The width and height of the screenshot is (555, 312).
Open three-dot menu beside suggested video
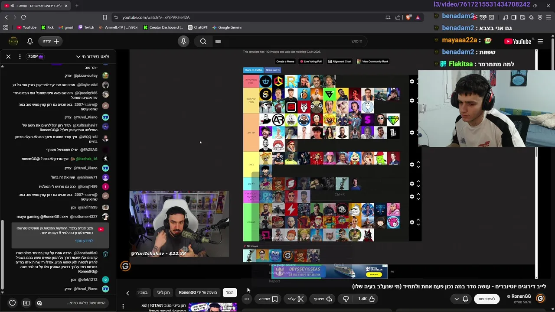point(123,306)
